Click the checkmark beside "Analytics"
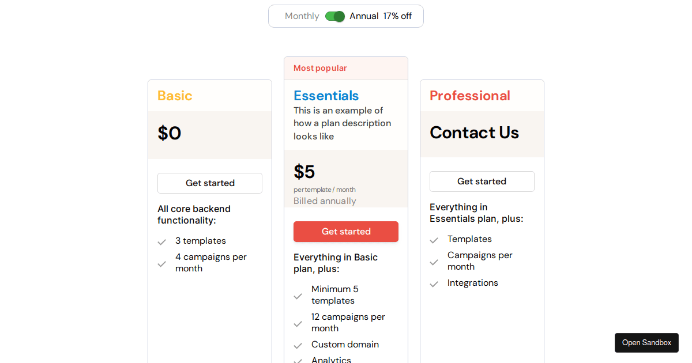 298,360
